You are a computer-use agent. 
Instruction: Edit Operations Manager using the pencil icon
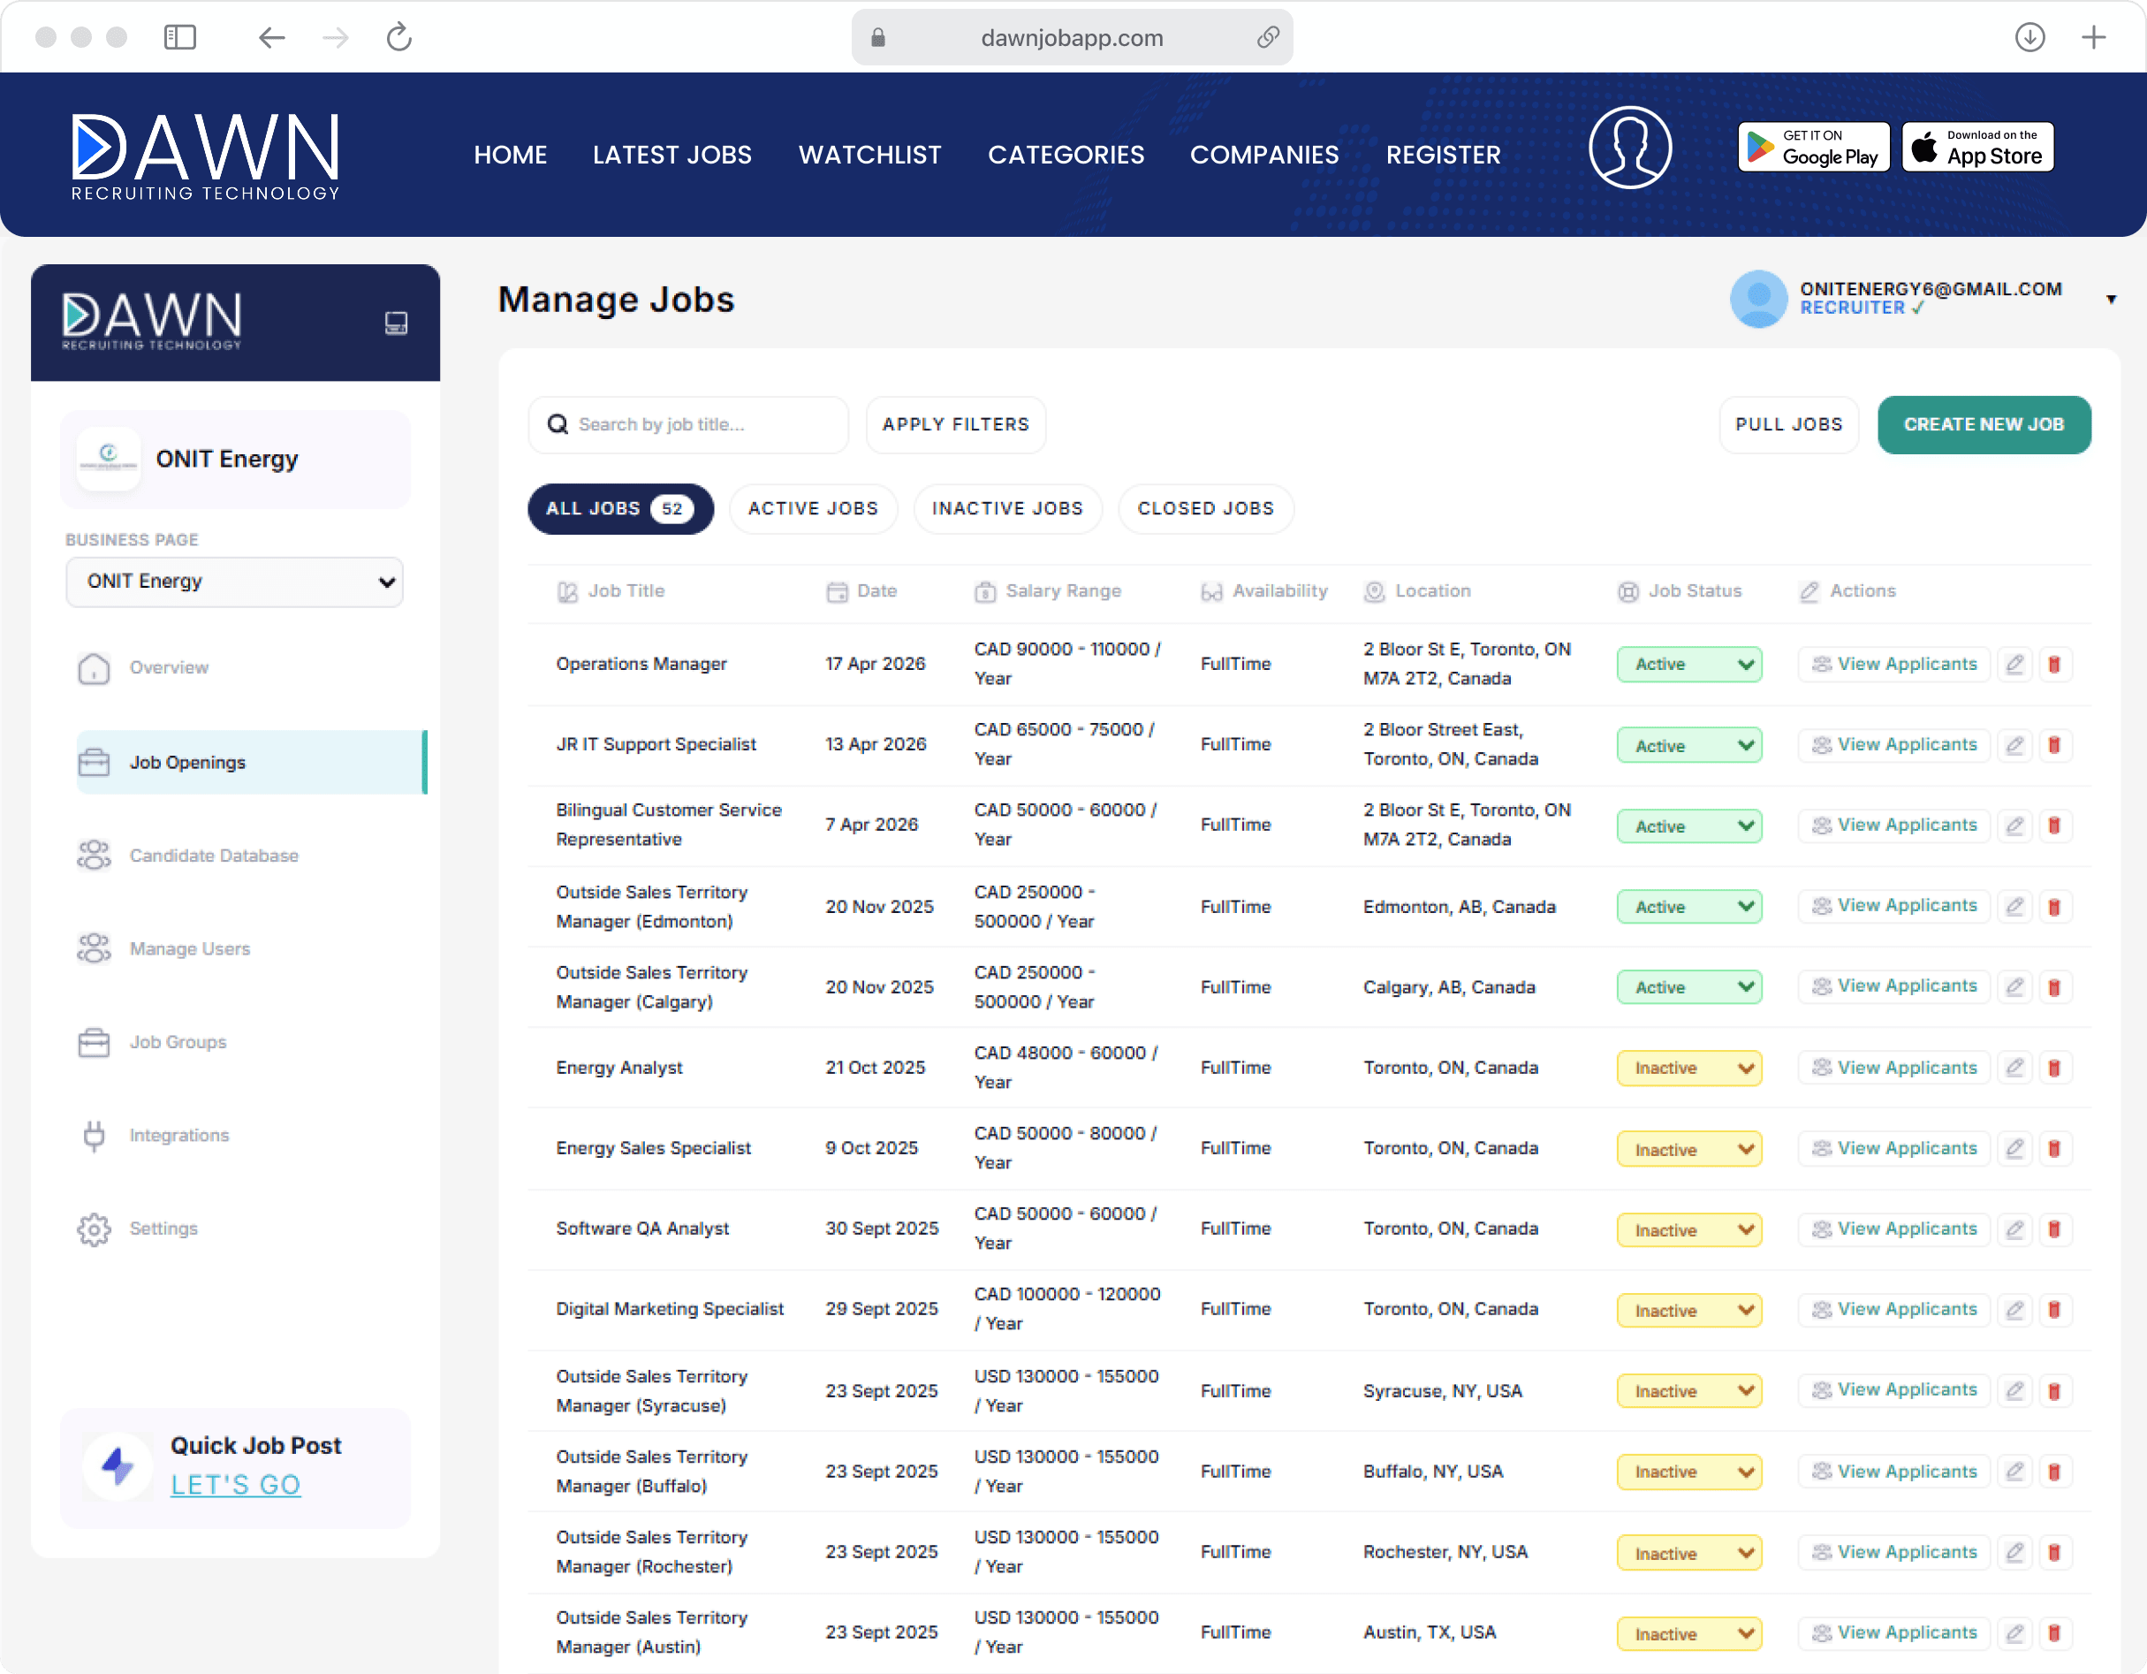2014,664
